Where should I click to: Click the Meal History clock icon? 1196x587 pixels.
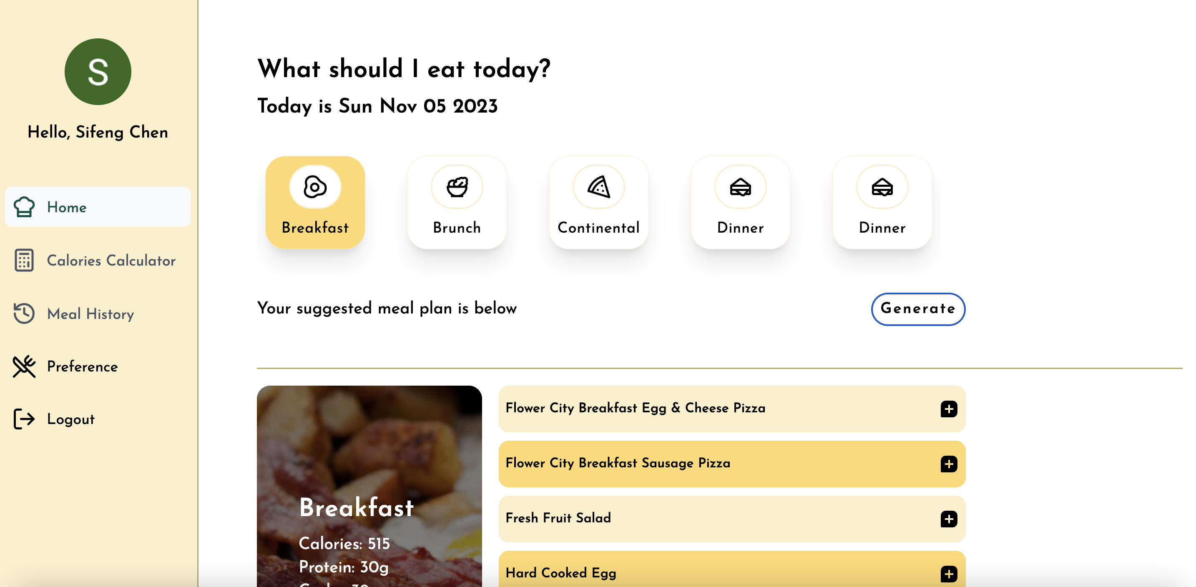24,314
